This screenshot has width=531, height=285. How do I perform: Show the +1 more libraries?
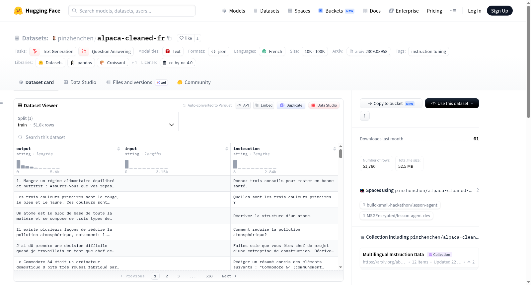tap(134, 63)
